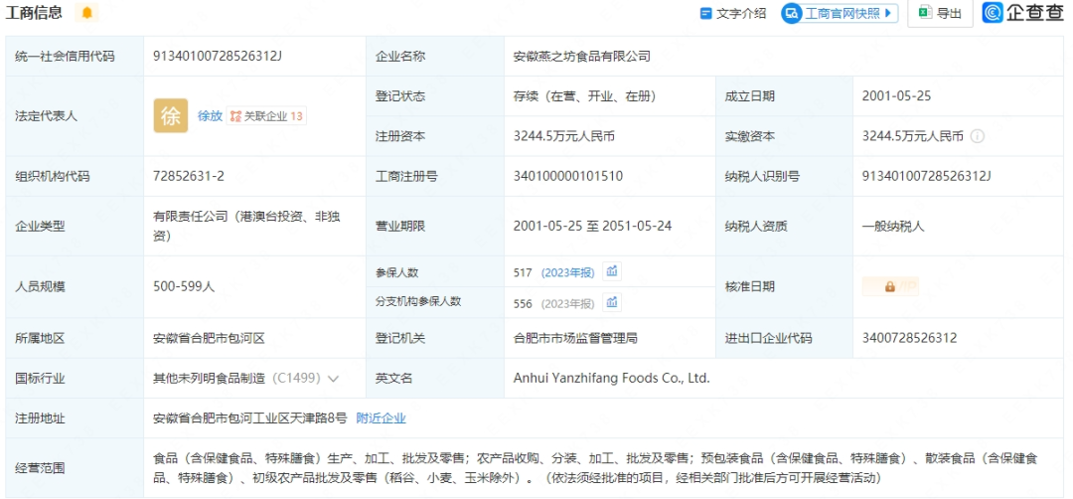Click the 文字介绍 document icon

click(706, 13)
